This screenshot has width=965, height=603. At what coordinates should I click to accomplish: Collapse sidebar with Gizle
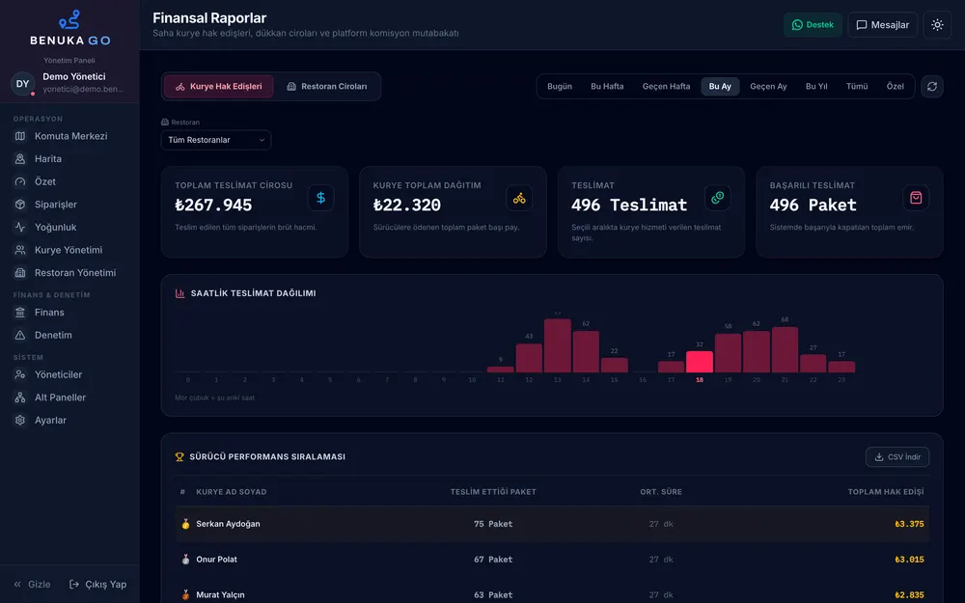[x=32, y=584]
